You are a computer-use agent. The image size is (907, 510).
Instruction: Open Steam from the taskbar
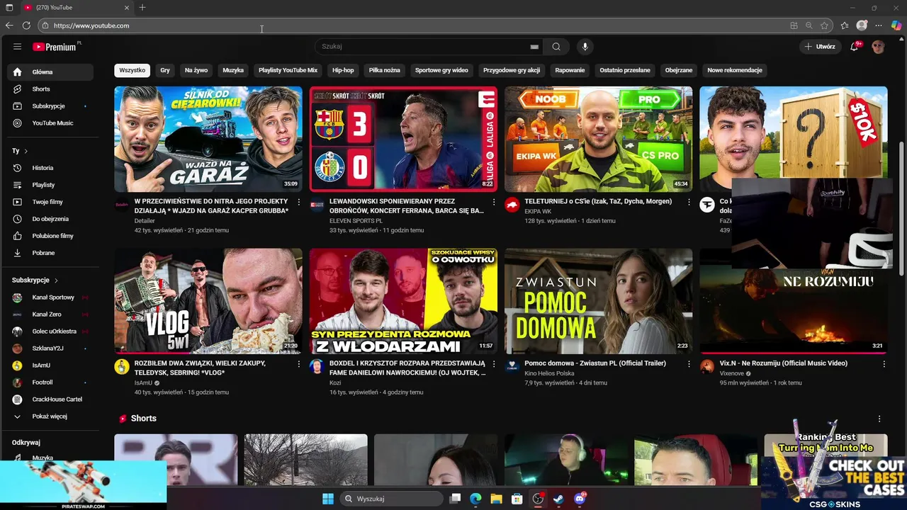tap(558, 499)
